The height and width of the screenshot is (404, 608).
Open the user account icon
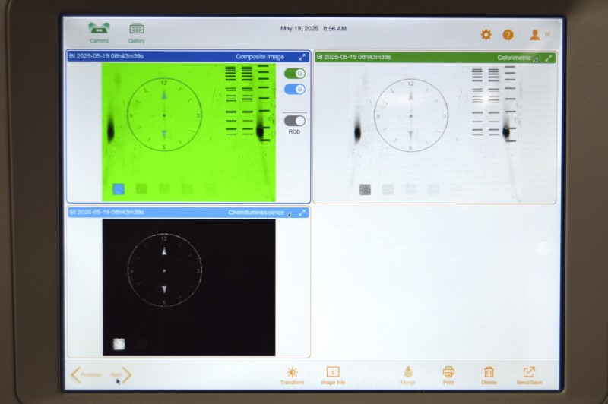pyautogui.click(x=535, y=35)
